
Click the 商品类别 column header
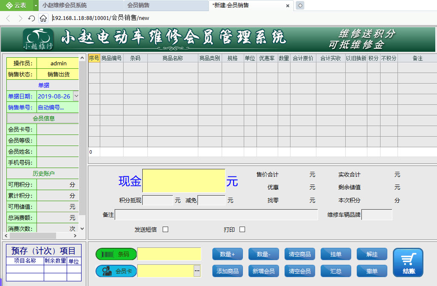point(210,58)
